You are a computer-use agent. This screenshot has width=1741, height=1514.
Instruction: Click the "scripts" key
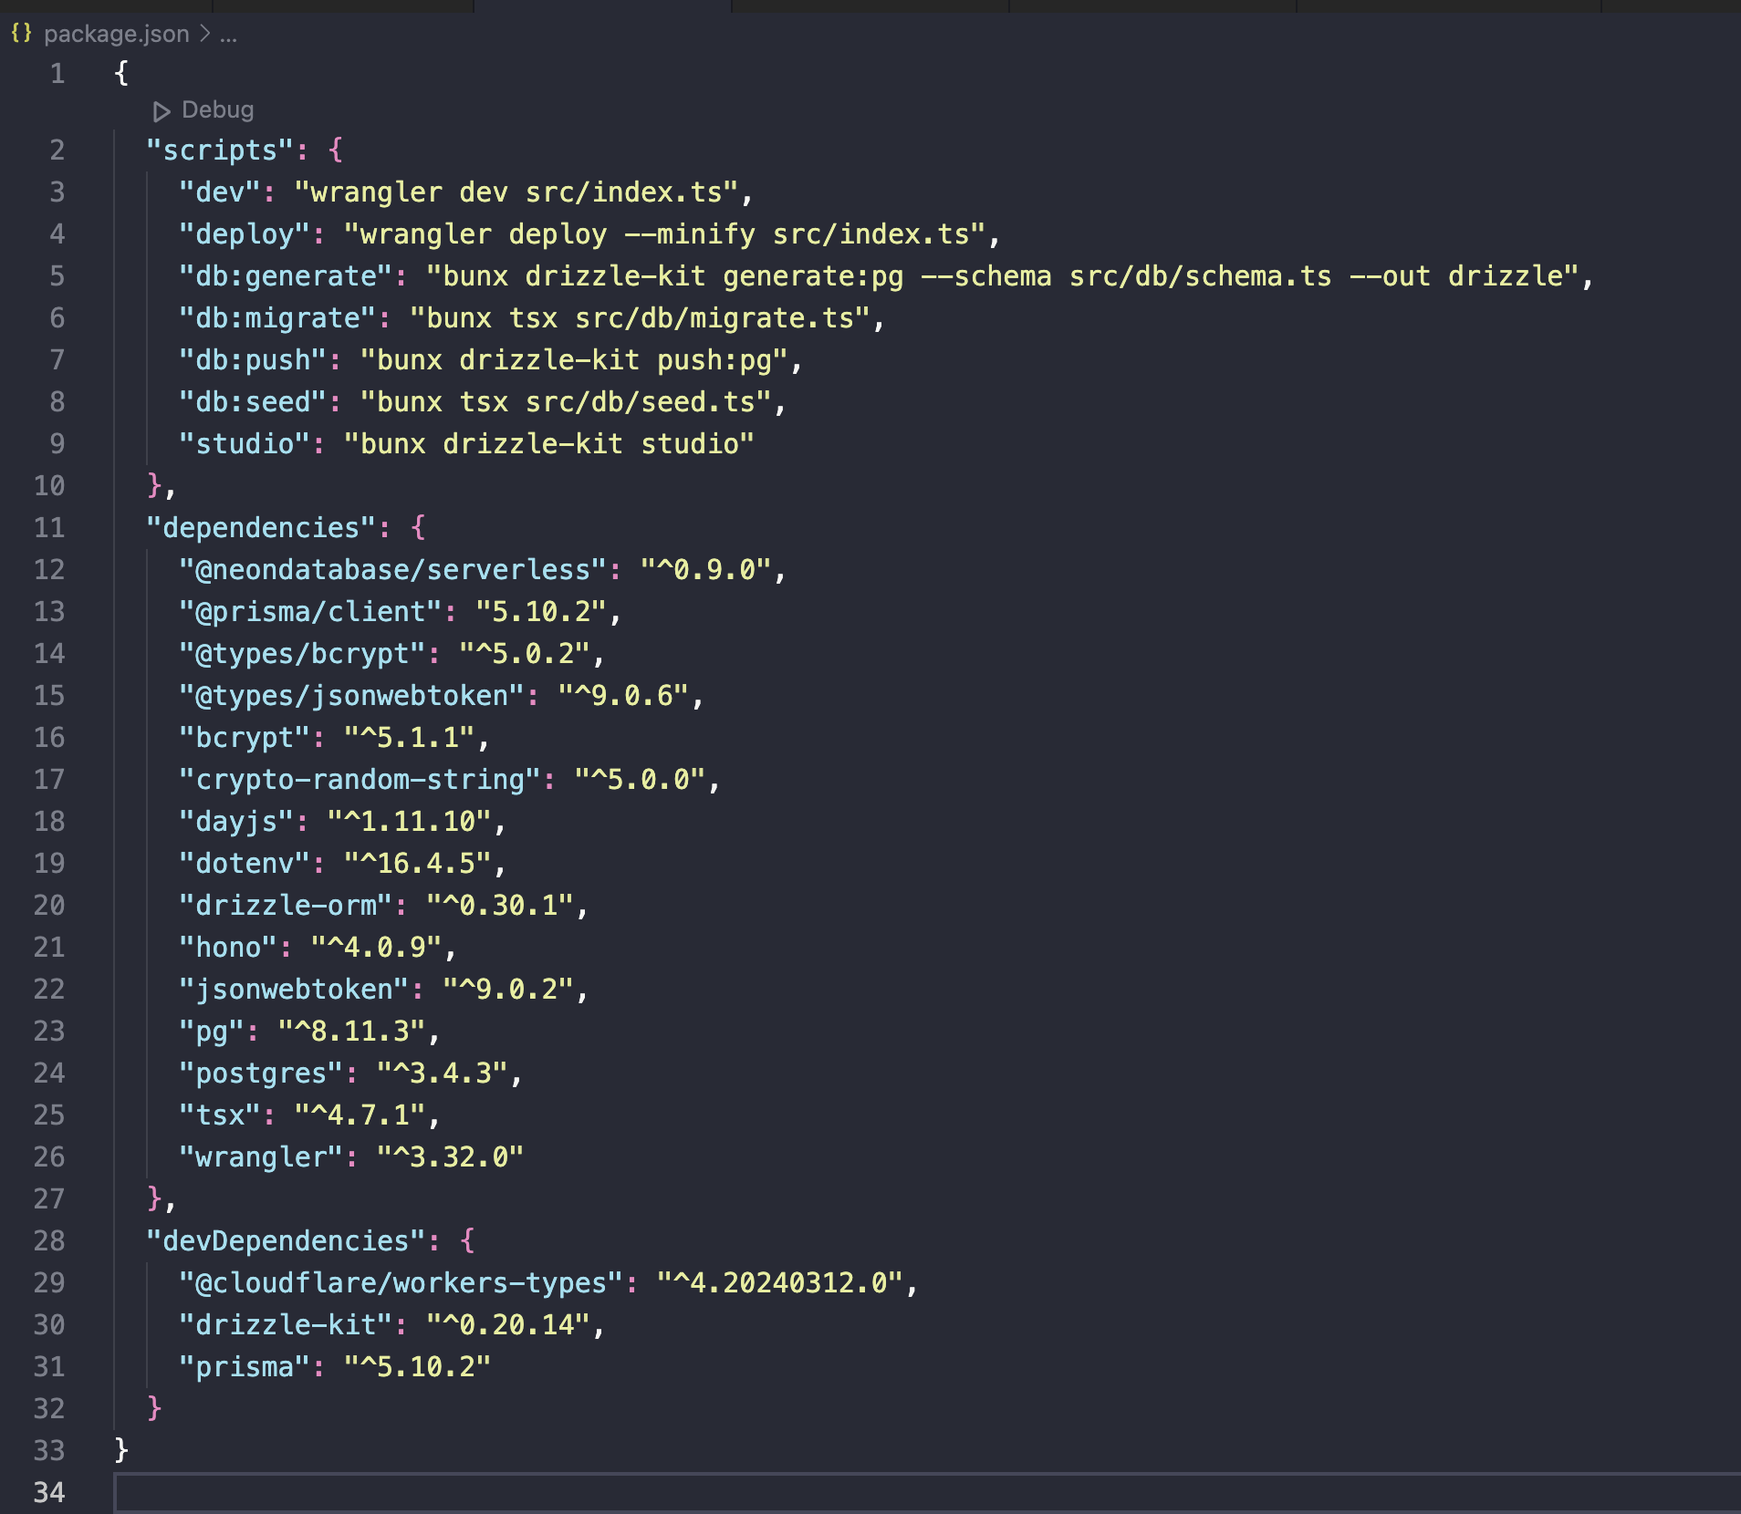tap(220, 150)
